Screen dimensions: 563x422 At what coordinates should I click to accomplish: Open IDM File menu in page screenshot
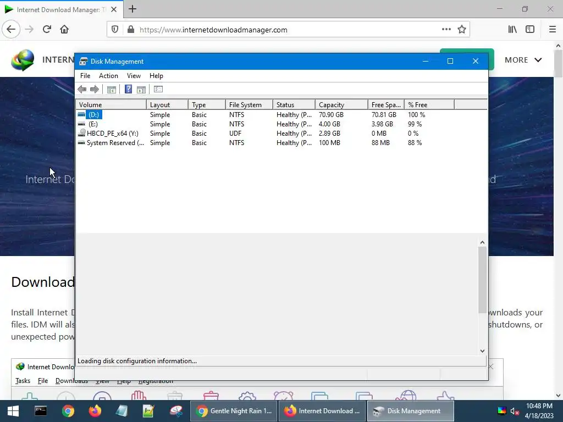[x=43, y=381]
